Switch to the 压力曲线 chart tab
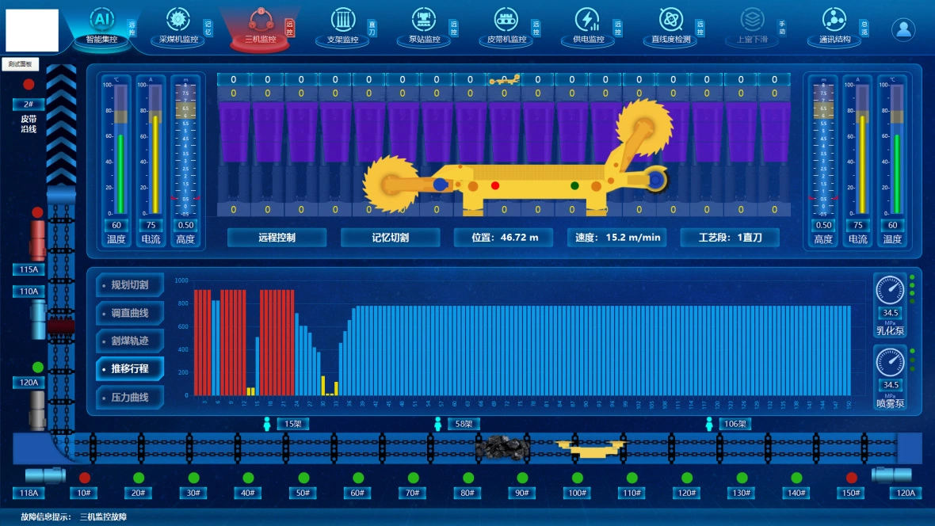Image resolution: width=935 pixels, height=526 pixels. 130,397
